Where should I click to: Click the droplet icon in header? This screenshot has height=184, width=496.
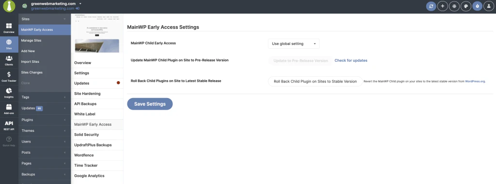point(477,6)
